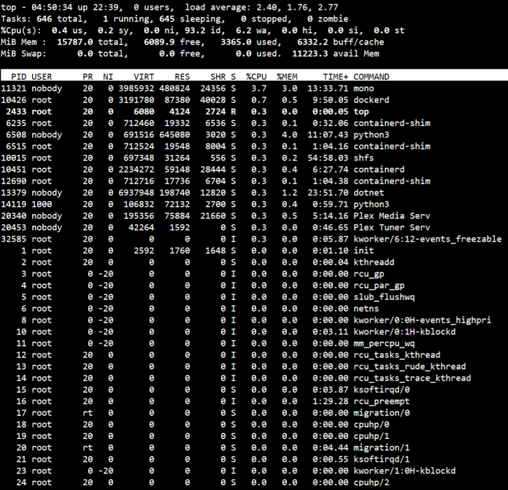
Task: Select the %MEM column header
Action: [287, 76]
